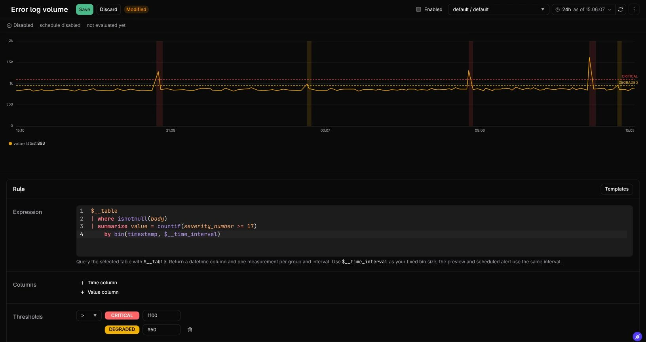Viewport: 646px width, 342px height.
Task: Click the DEGRADED severity badge
Action: [122, 329]
